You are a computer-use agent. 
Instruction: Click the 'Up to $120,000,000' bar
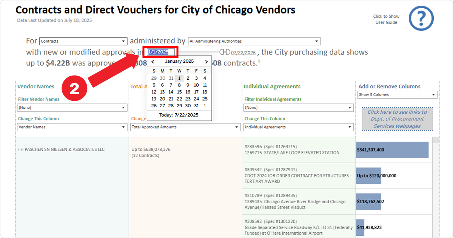(x=369, y=176)
